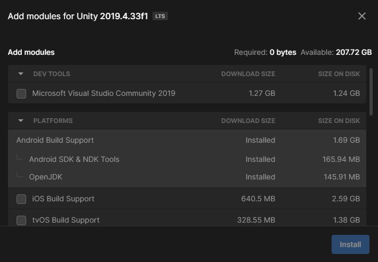
Task: Click the 1.24 GB size on disk
Action: (347, 93)
